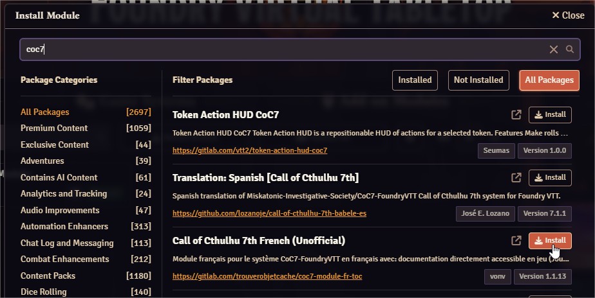The width and height of the screenshot is (595, 298).
Task: Open Token Action HUD CoC7 external page icon
Action: click(516, 115)
